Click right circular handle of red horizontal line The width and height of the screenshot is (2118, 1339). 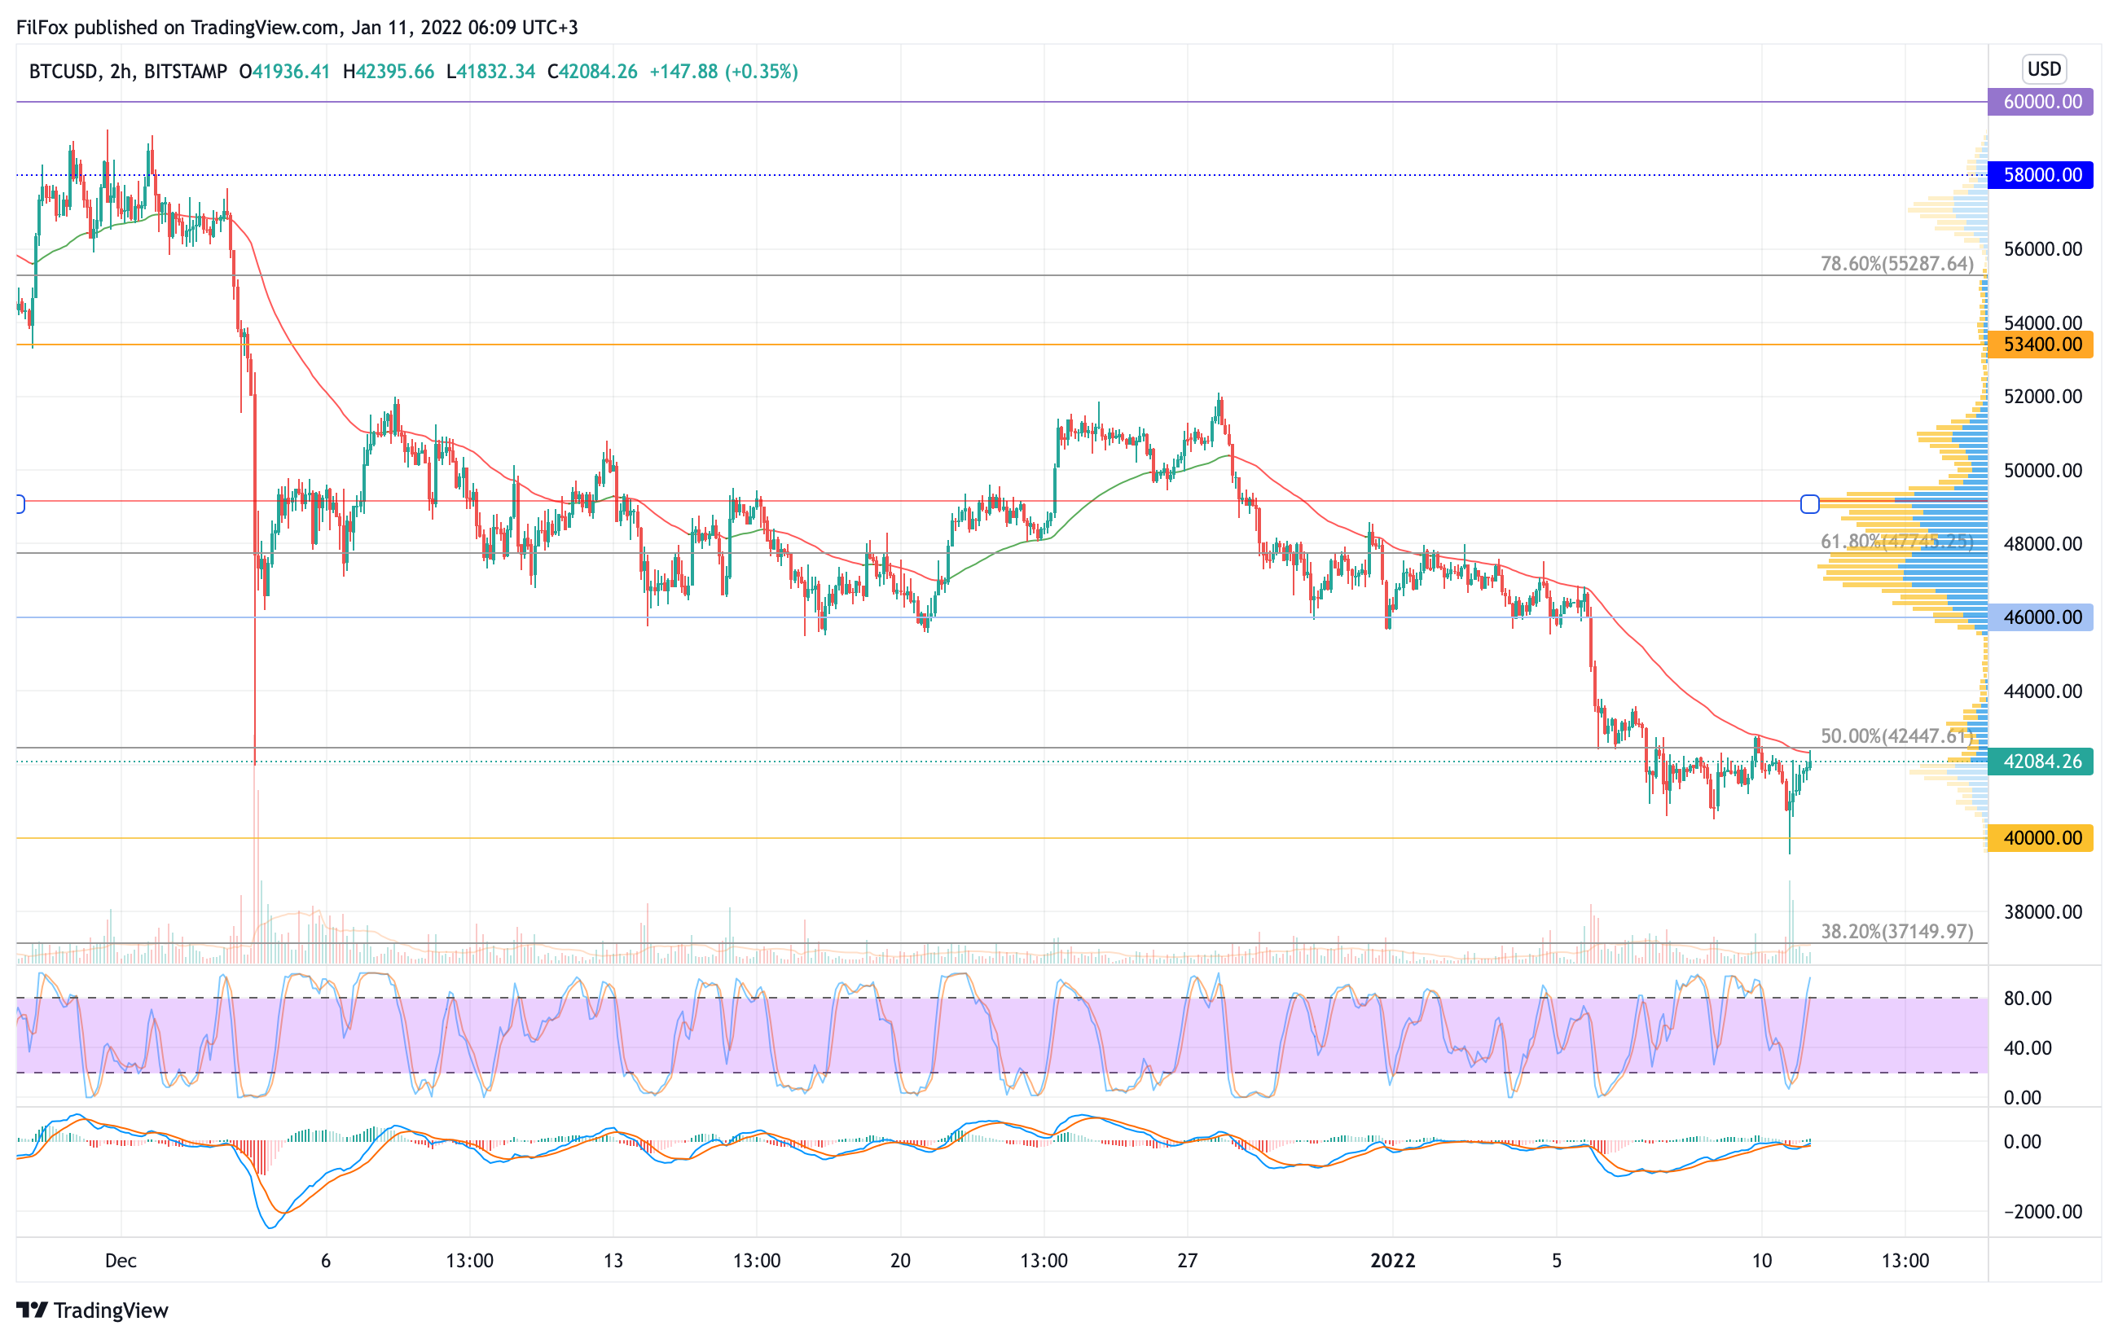click(x=1809, y=504)
